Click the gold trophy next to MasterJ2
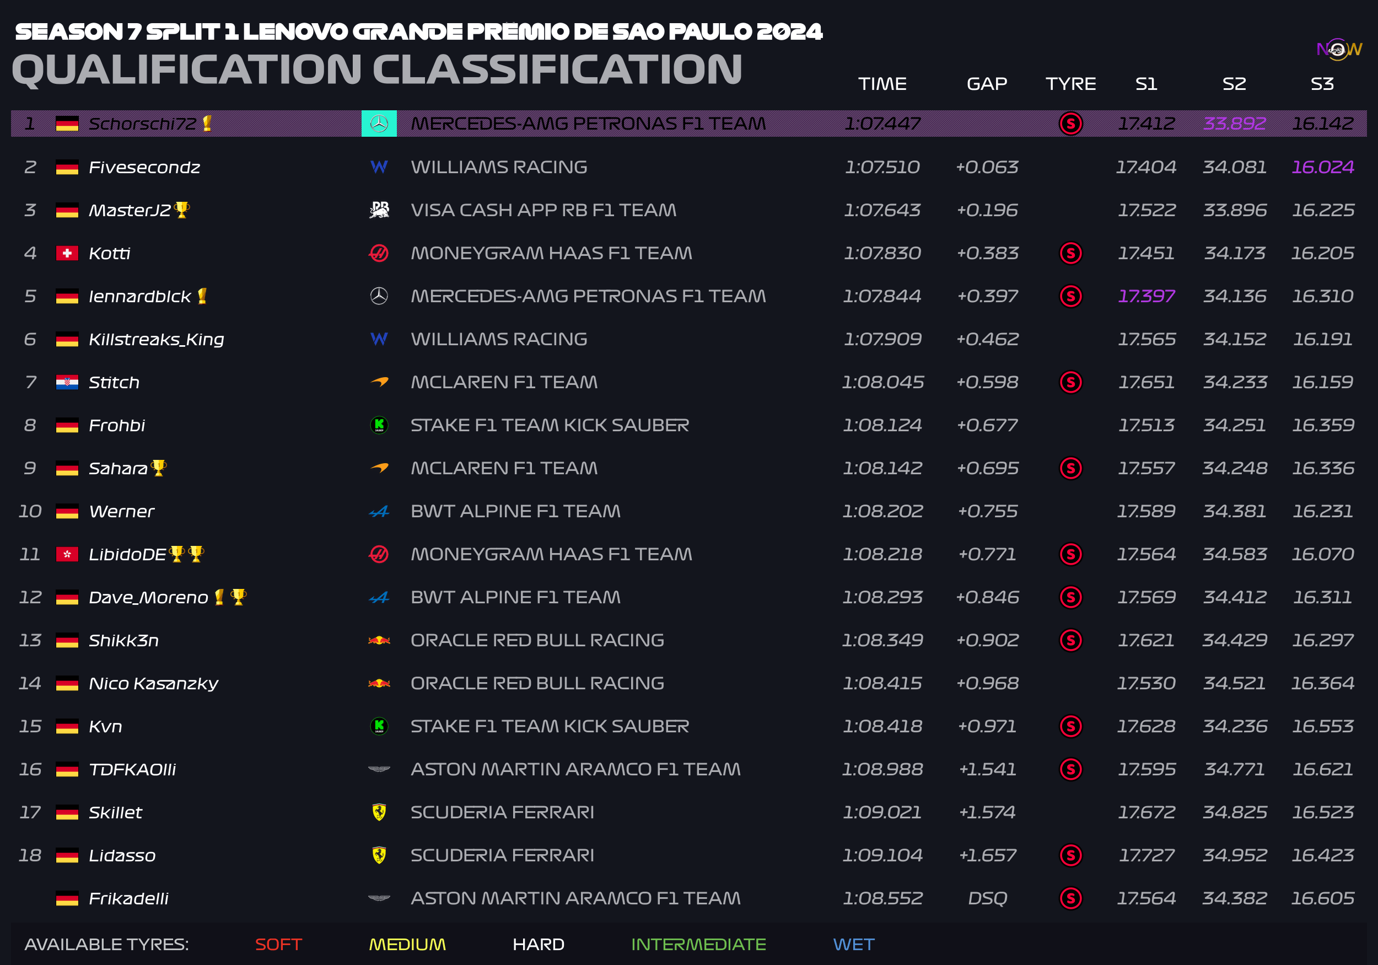The width and height of the screenshot is (1378, 965). 181,210
